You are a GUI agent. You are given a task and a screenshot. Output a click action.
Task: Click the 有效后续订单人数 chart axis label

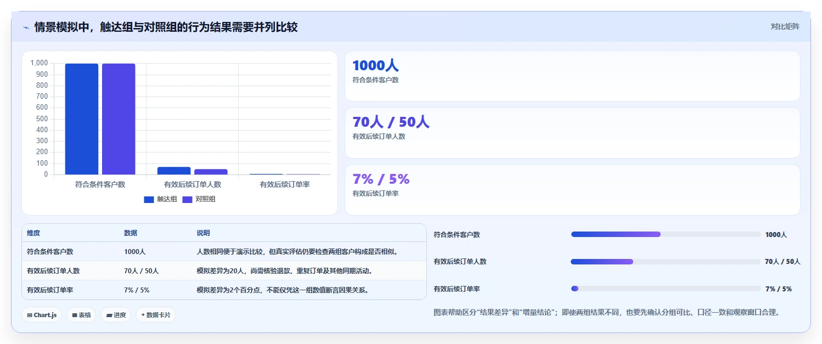[x=193, y=184]
